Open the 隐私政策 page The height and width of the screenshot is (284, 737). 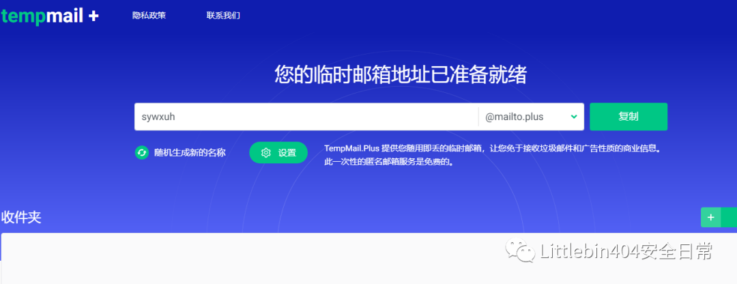pyautogui.click(x=149, y=16)
